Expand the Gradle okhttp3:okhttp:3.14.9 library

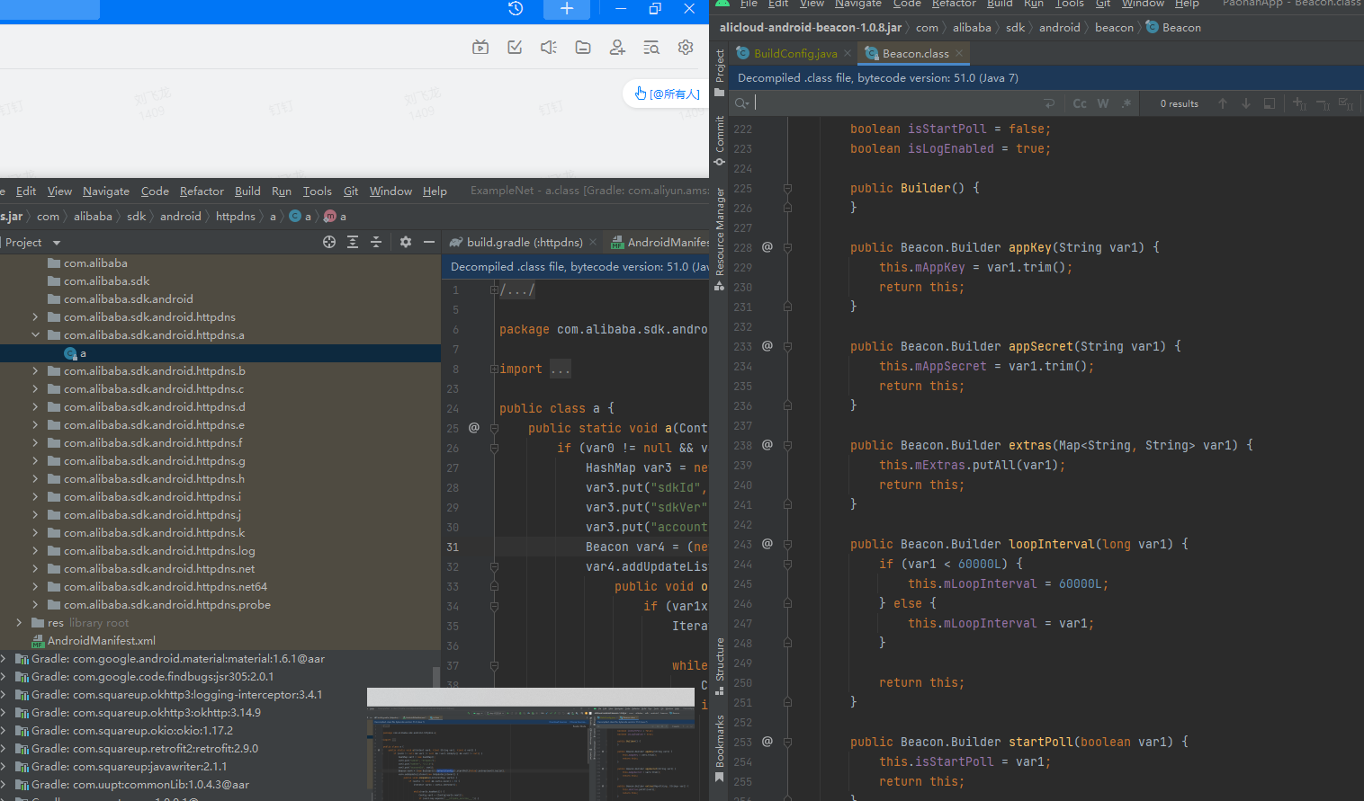4,712
